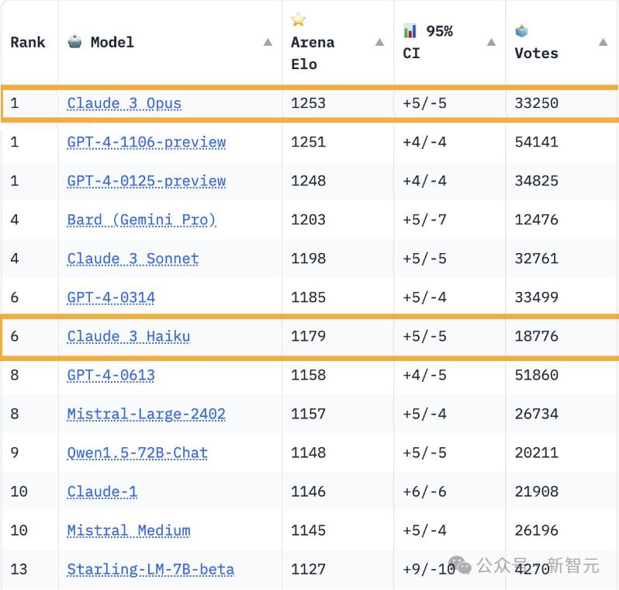Sort the table by Model column arrow
The height and width of the screenshot is (590, 619).
click(x=268, y=42)
